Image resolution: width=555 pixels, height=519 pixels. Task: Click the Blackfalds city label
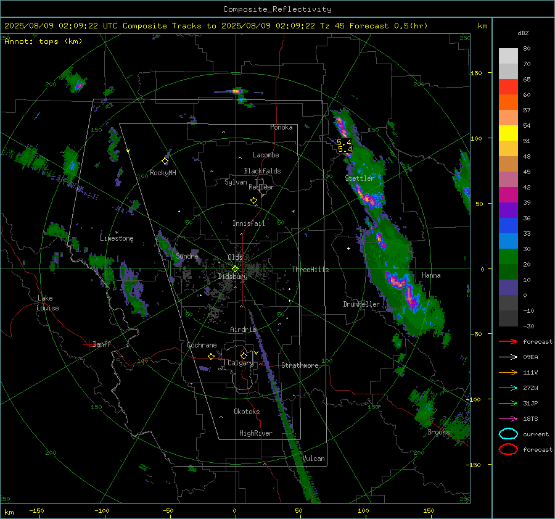262,171
